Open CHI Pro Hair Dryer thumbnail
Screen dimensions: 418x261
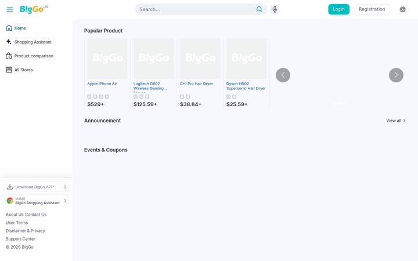pyautogui.click(x=200, y=59)
